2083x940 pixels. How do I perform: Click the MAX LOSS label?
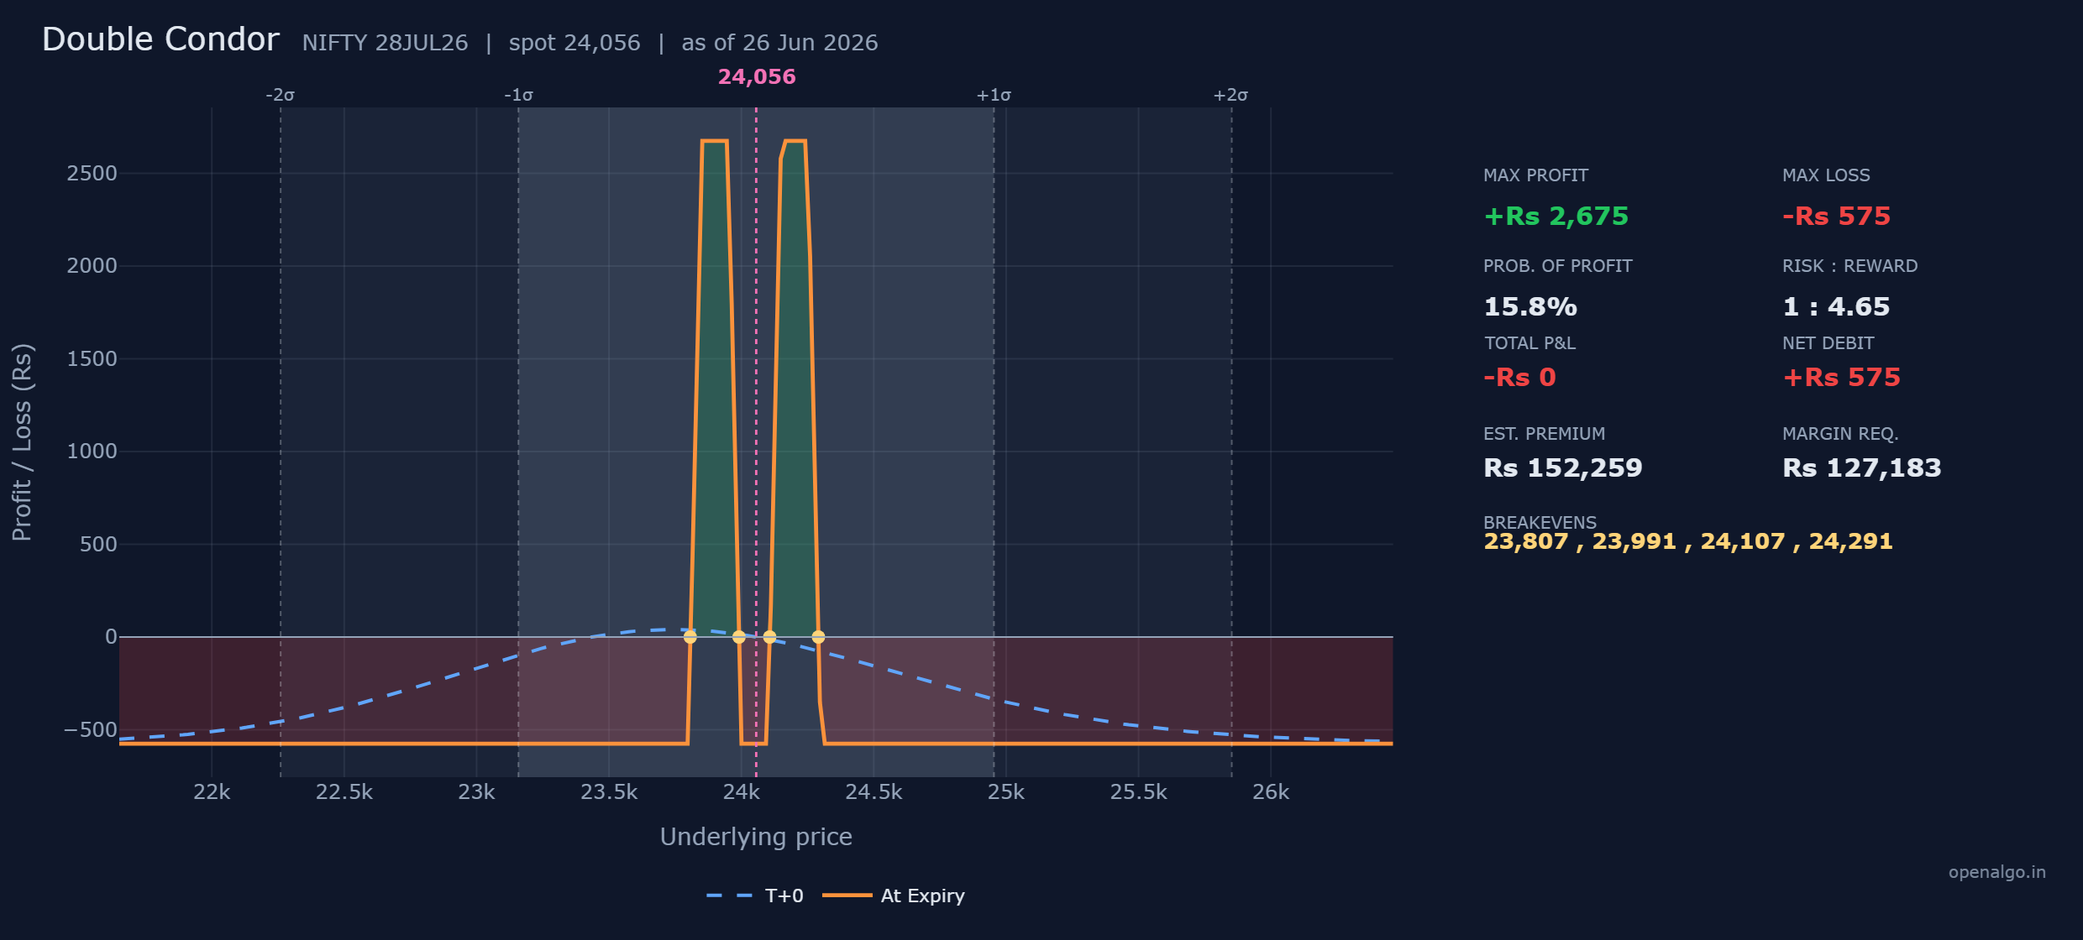[x=1826, y=175]
